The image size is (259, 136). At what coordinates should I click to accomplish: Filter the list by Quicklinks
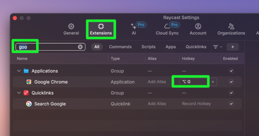tap(196, 47)
